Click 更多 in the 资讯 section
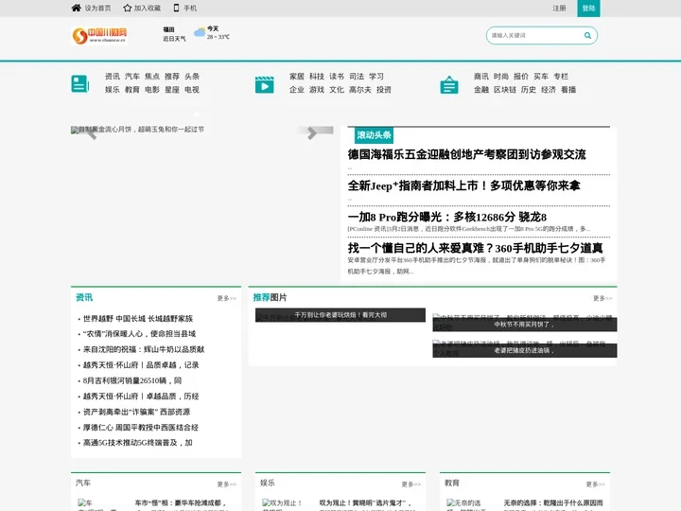This screenshot has width=681, height=511. (227, 298)
